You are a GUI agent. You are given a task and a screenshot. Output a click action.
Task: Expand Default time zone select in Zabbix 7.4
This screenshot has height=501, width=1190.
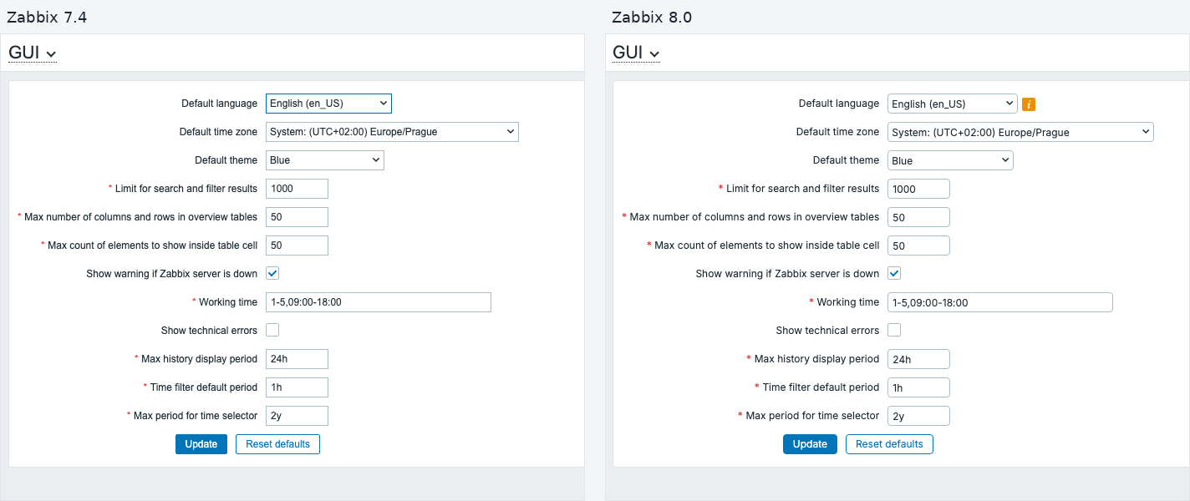tap(392, 132)
